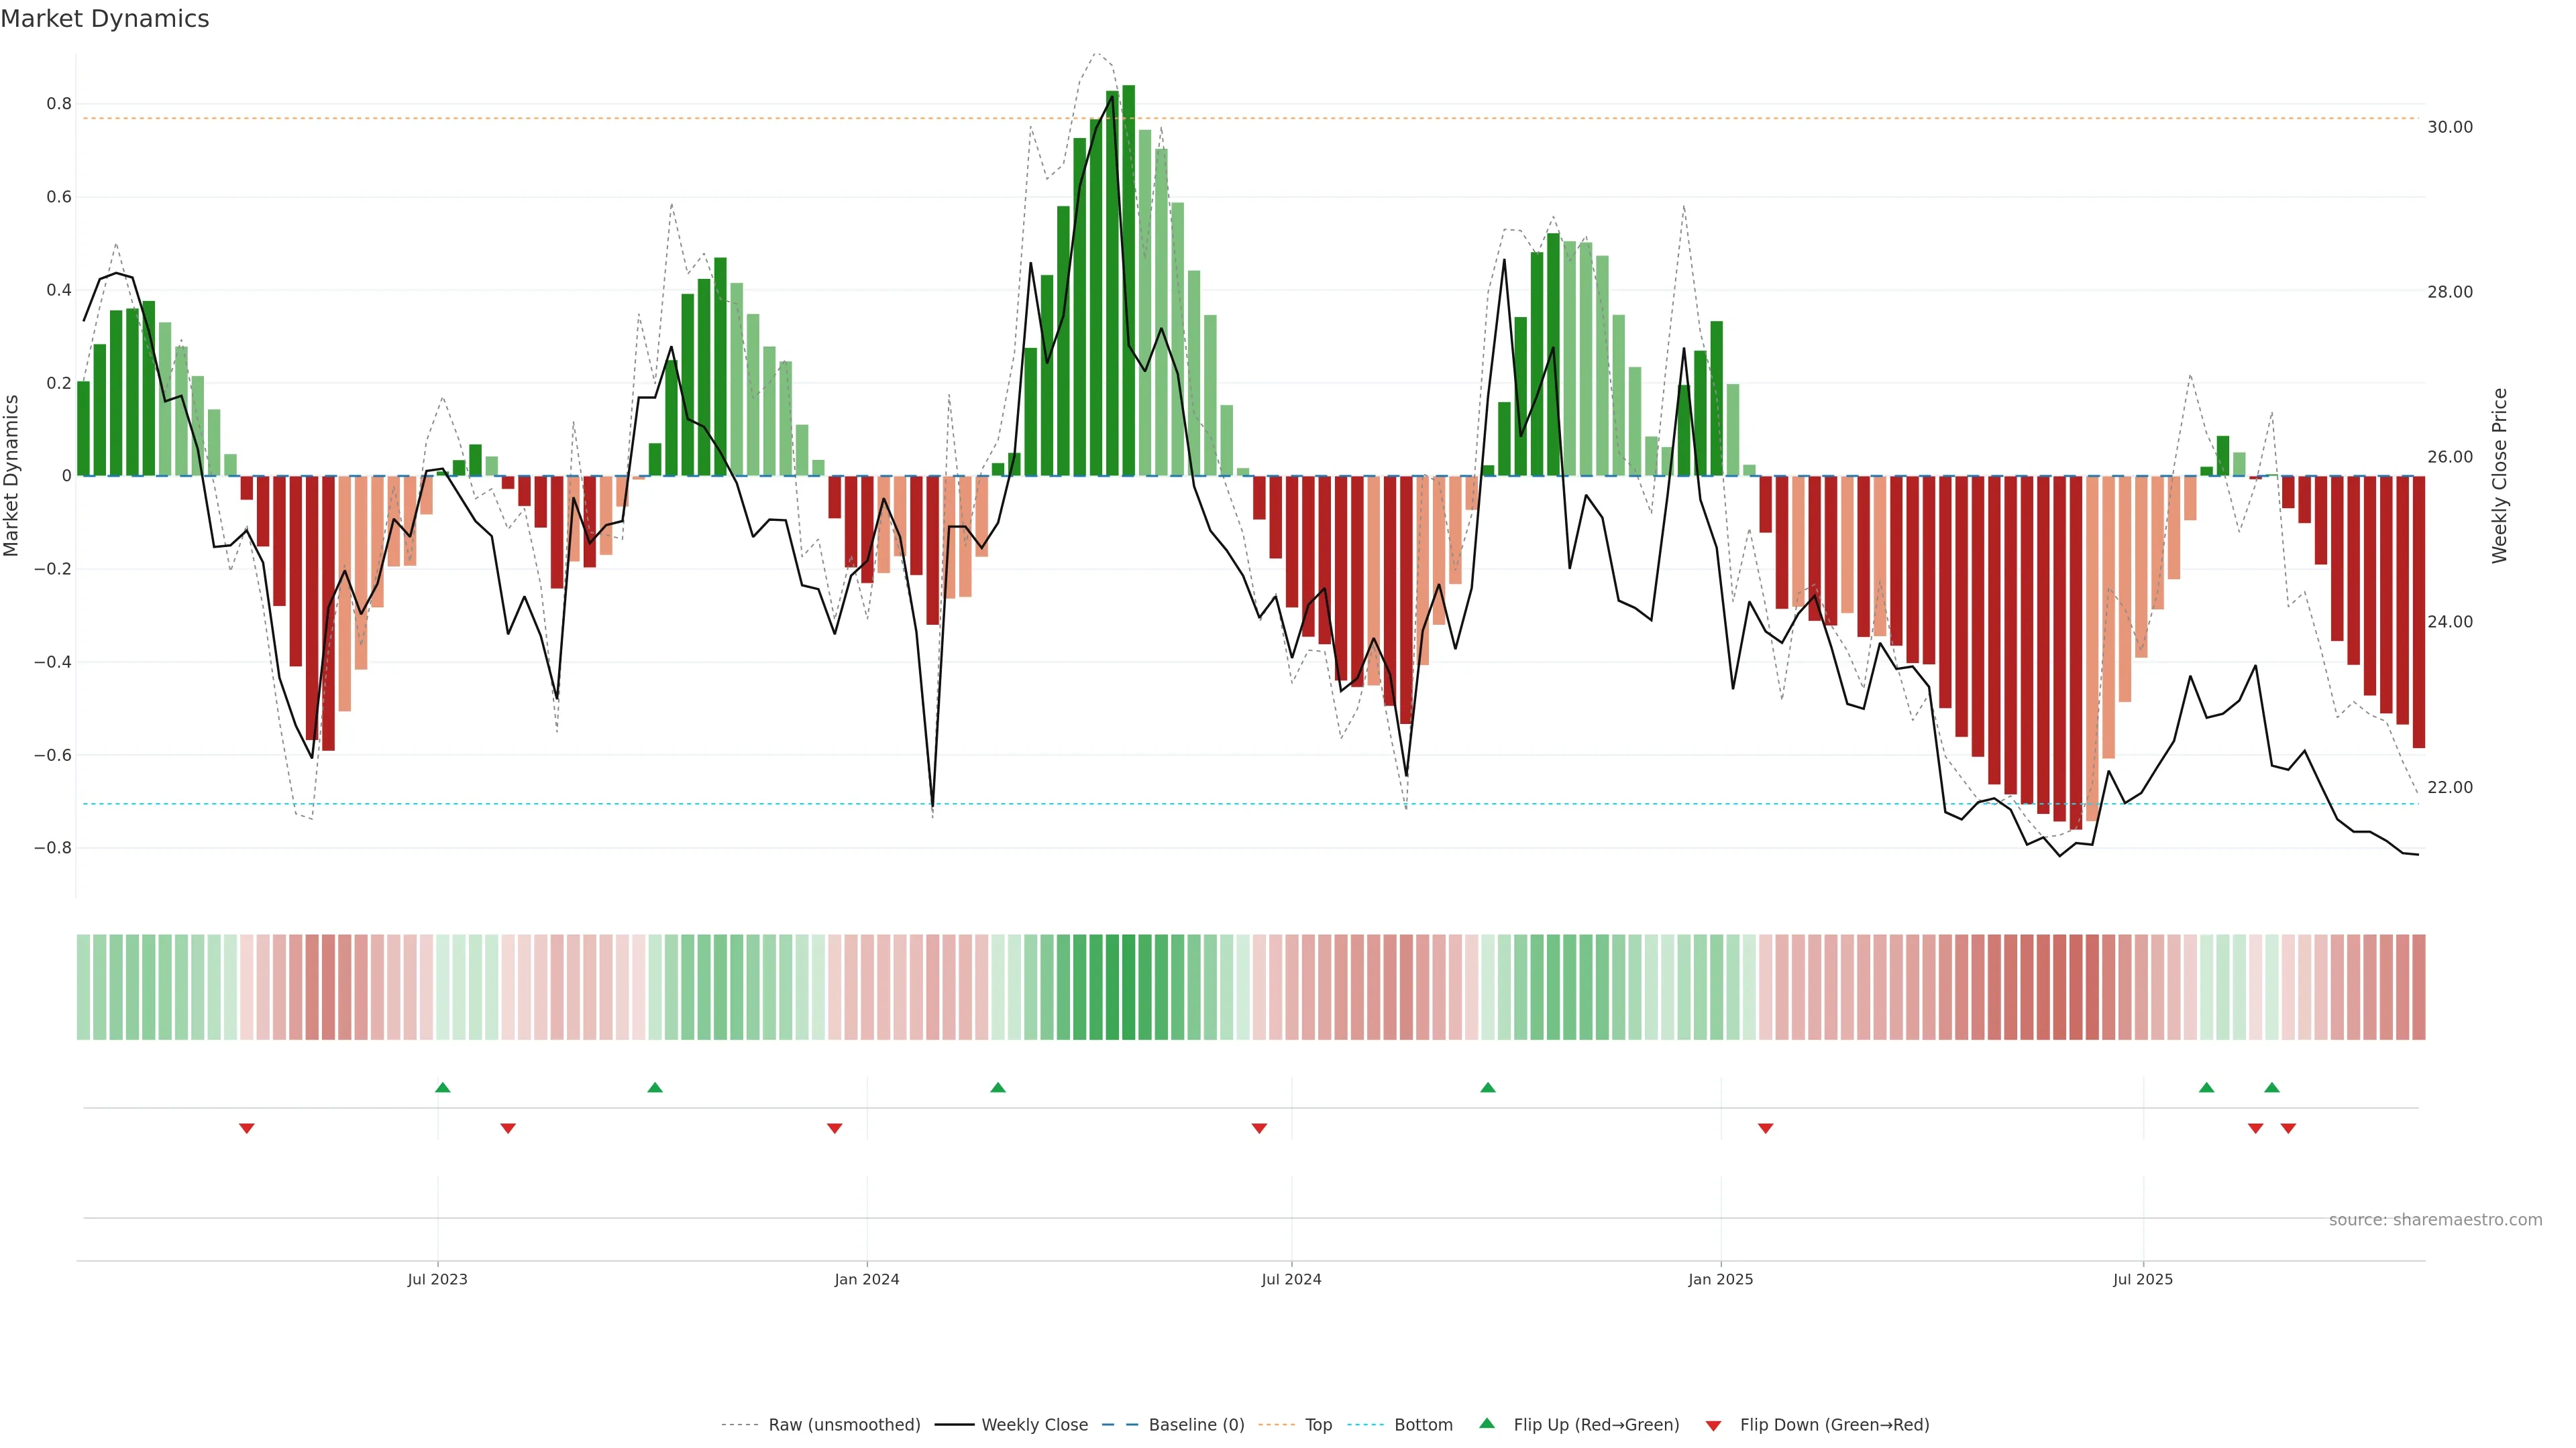Click the Jan 2024 x-axis label
Viewport: 2576px width, 1448px height.
point(867,1279)
